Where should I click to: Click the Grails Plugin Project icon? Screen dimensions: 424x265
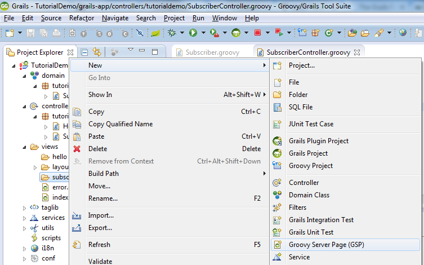point(277,141)
